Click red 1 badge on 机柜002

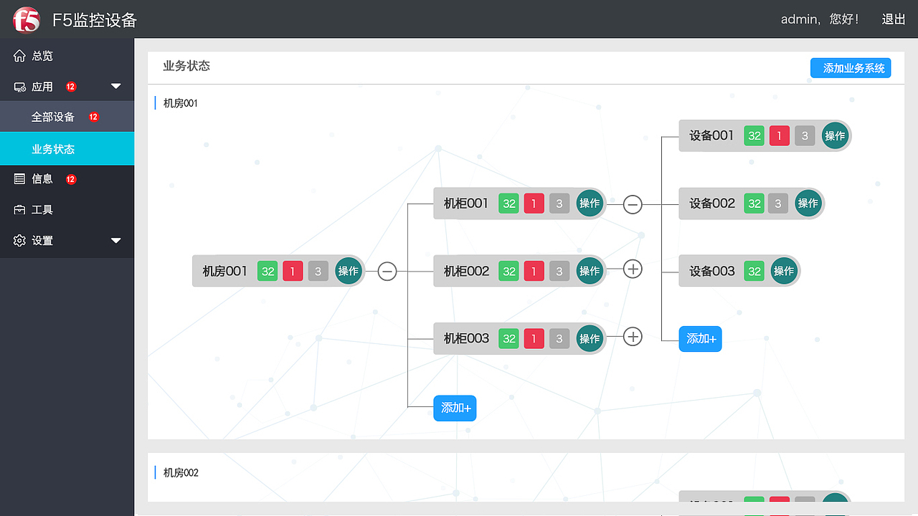tap(534, 271)
